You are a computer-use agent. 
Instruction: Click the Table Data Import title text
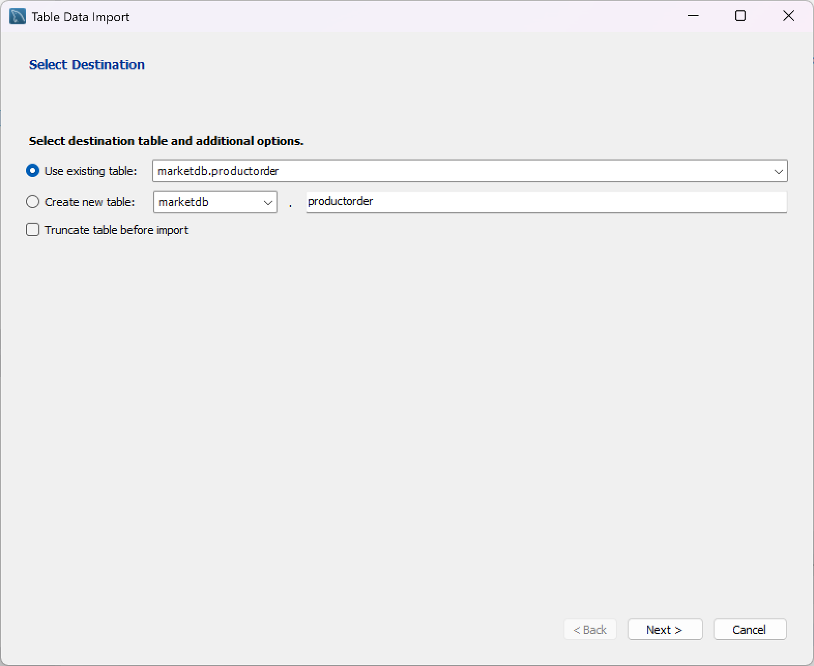pos(80,17)
